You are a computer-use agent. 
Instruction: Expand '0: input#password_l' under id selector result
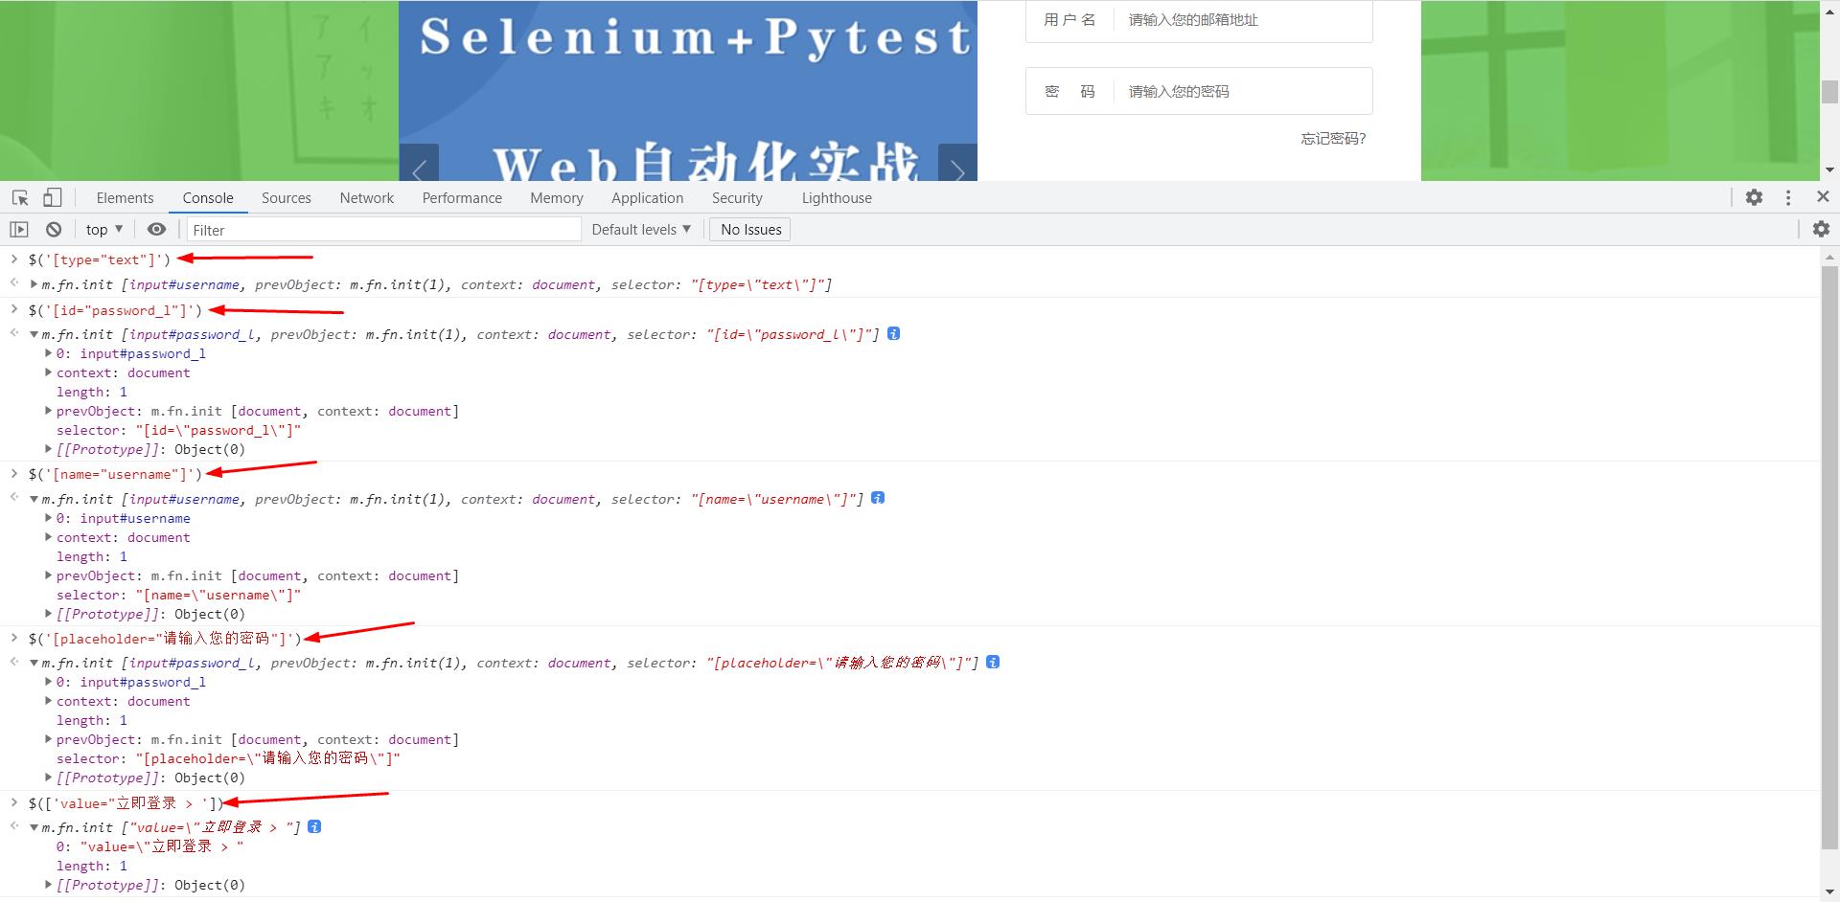pos(48,353)
